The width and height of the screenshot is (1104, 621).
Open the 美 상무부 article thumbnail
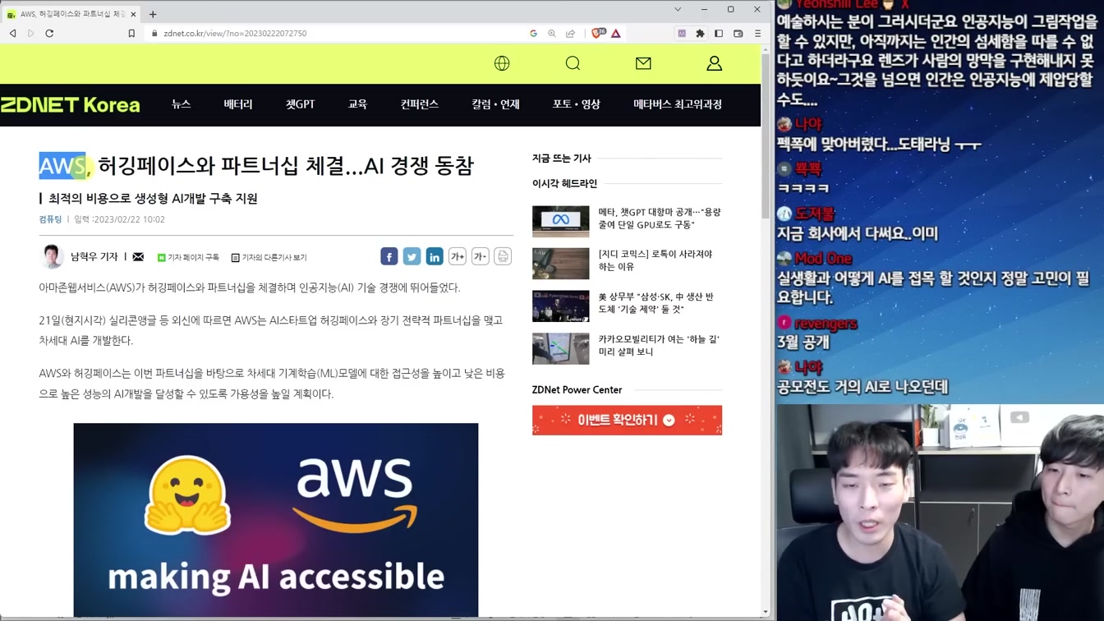pyautogui.click(x=560, y=306)
